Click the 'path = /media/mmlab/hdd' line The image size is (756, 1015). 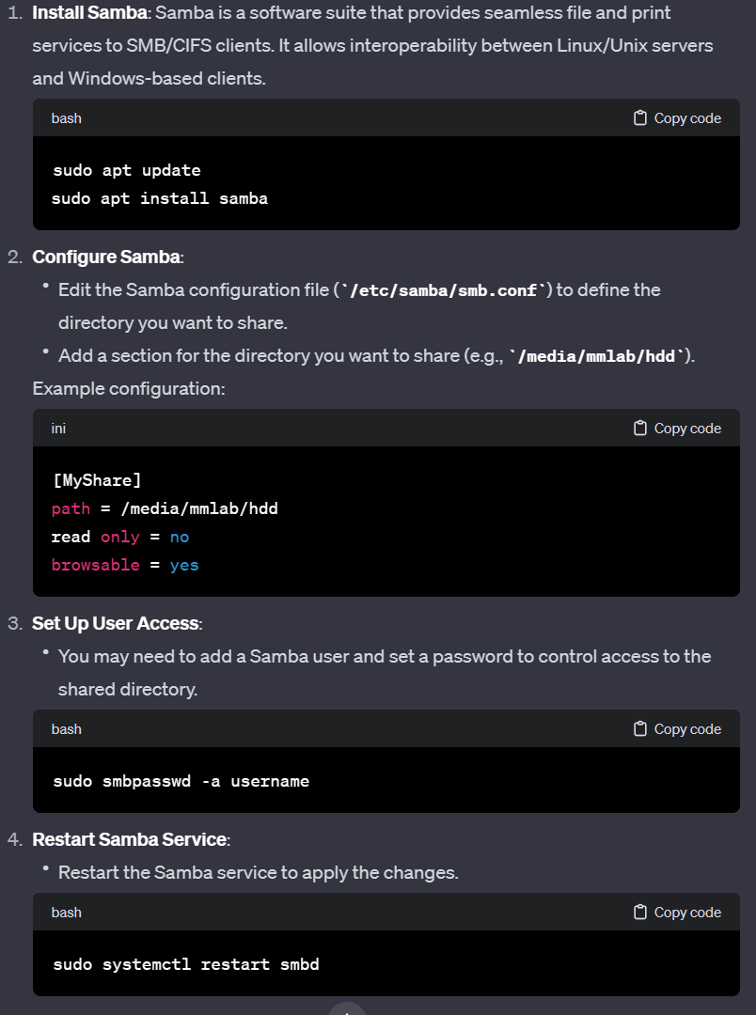point(165,508)
